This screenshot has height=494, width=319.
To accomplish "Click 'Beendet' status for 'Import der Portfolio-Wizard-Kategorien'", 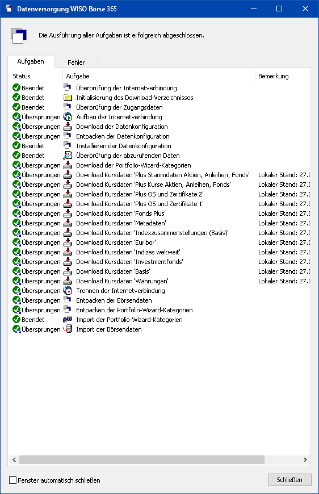I will [33, 320].
